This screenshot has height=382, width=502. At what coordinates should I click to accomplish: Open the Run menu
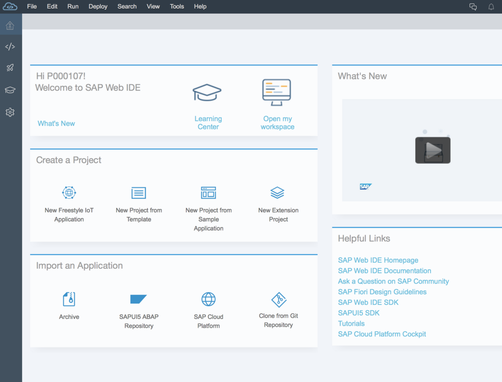coord(73,6)
